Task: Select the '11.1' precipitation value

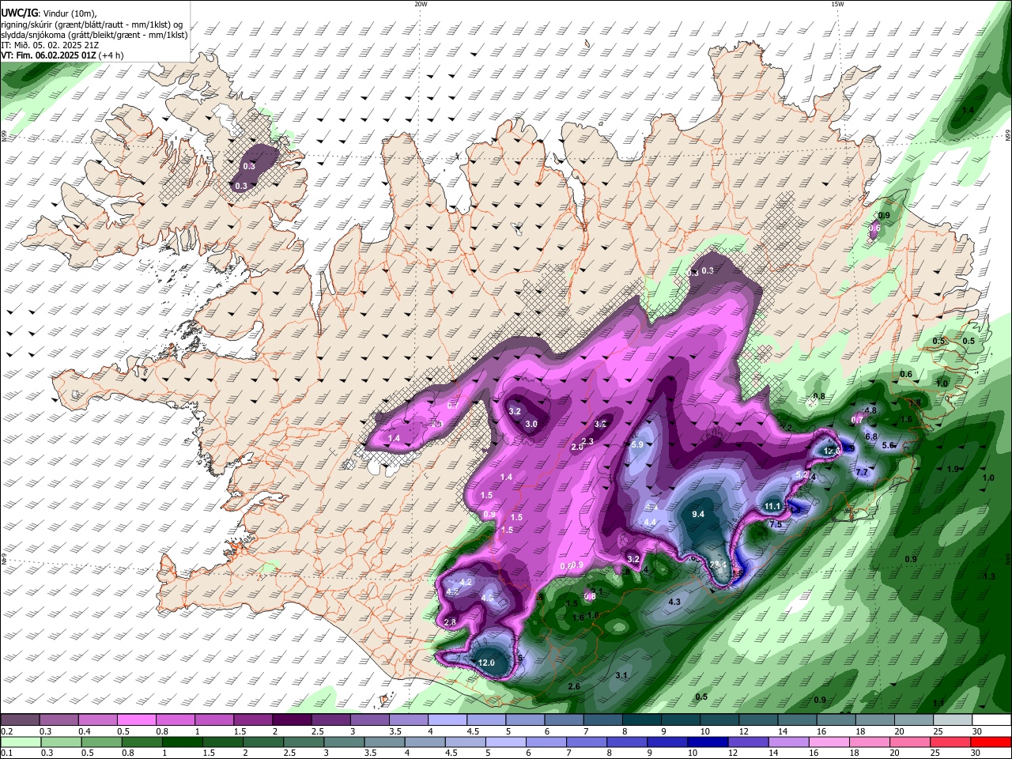Action: pos(772,506)
